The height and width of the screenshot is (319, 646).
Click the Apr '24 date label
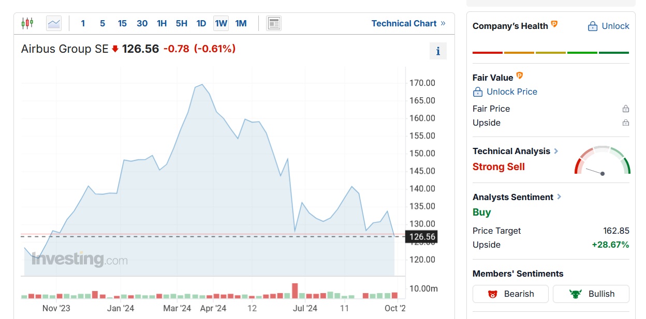click(x=213, y=308)
